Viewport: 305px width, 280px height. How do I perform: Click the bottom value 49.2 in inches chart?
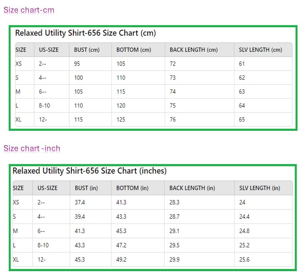point(121,260)
